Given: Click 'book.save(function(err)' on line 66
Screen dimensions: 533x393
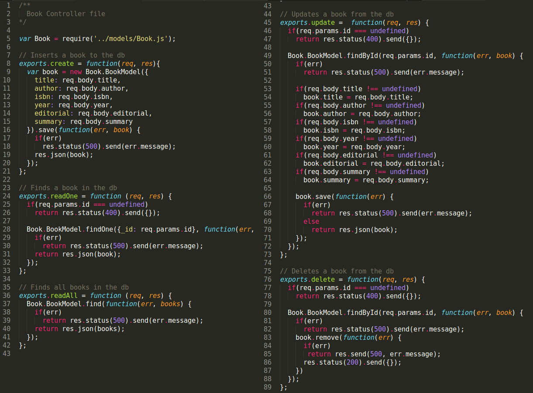Looking at the screenshot, I should pos(340,196).
